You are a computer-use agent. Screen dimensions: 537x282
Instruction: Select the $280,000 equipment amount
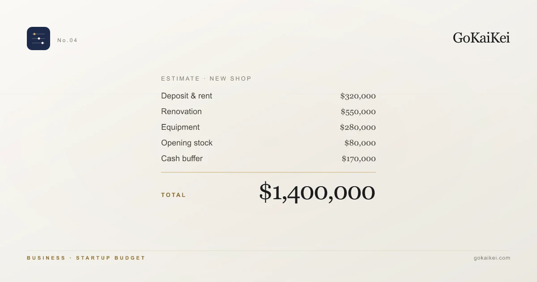click(358, 127)
